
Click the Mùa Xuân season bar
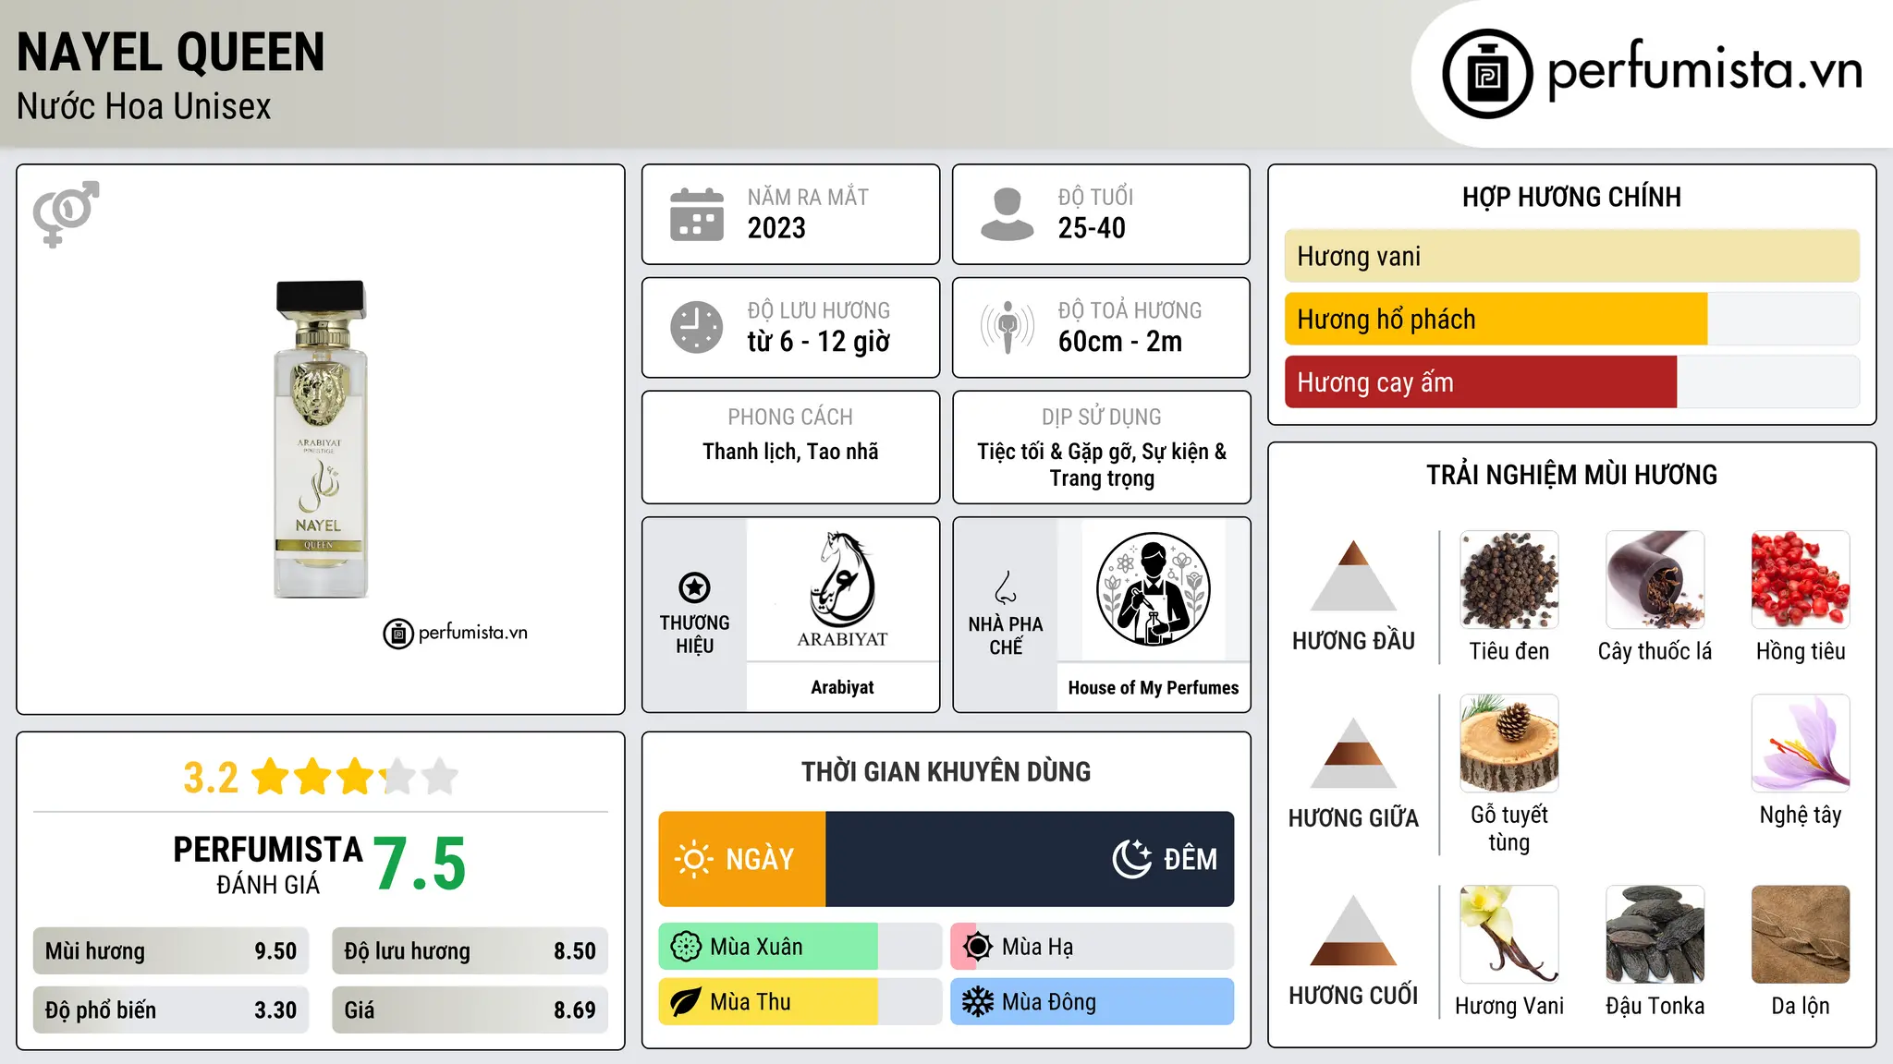(x=800, y=947)
